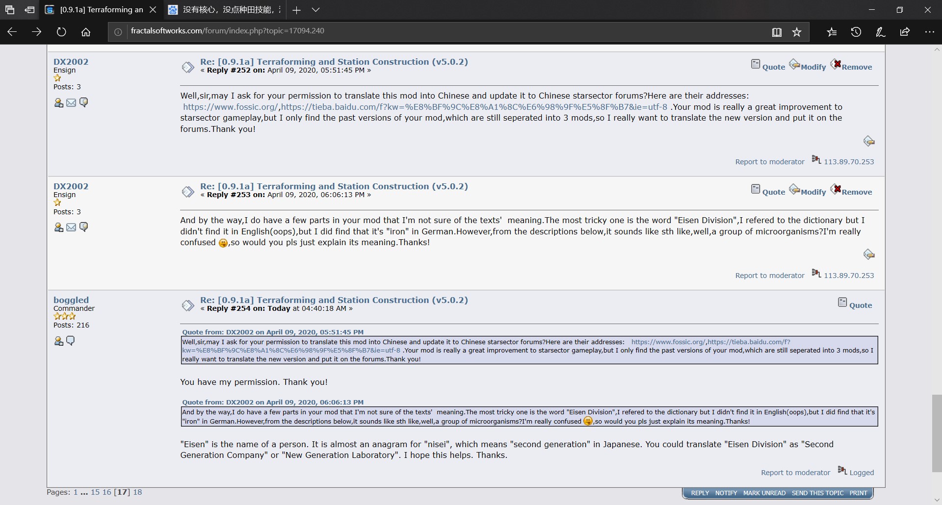The image size is (942, 505).
Task: Open the Add notes pen icon
Action: (881, 32)
